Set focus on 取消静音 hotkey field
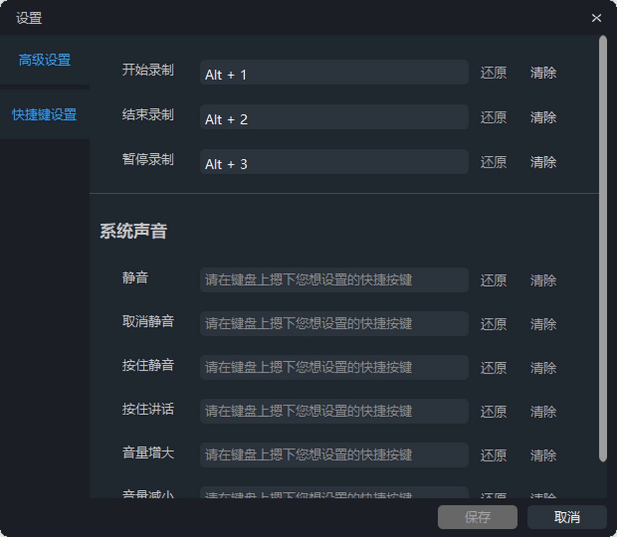The image size is (617, 537). coord(334,324)
